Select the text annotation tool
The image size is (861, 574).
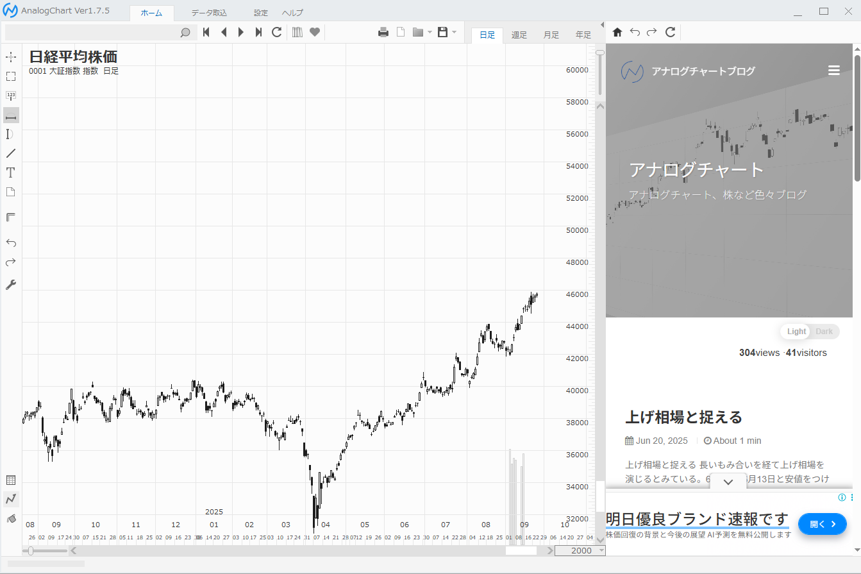click(11, 173)
